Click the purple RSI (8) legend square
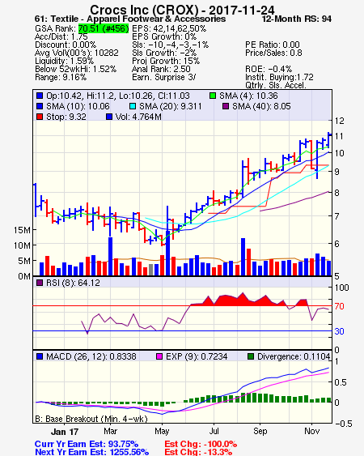The width and height of the screenshot is (364, 456). click(x=40, y=283)
